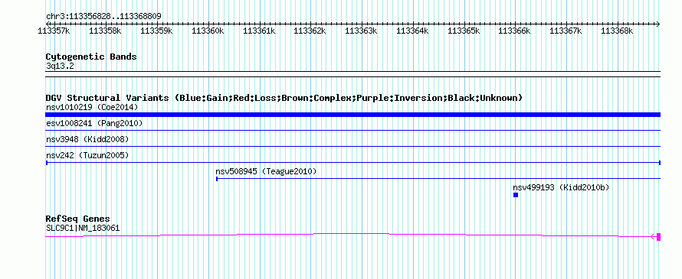Viewport: 682px width, 279px height.
Task: Open variant label nsv508945 (Teague2010)
Action: click(266, 171)
